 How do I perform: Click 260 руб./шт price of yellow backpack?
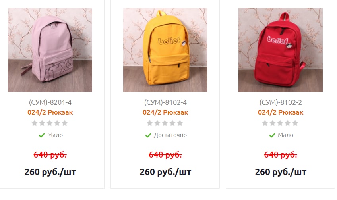(165, 172)
